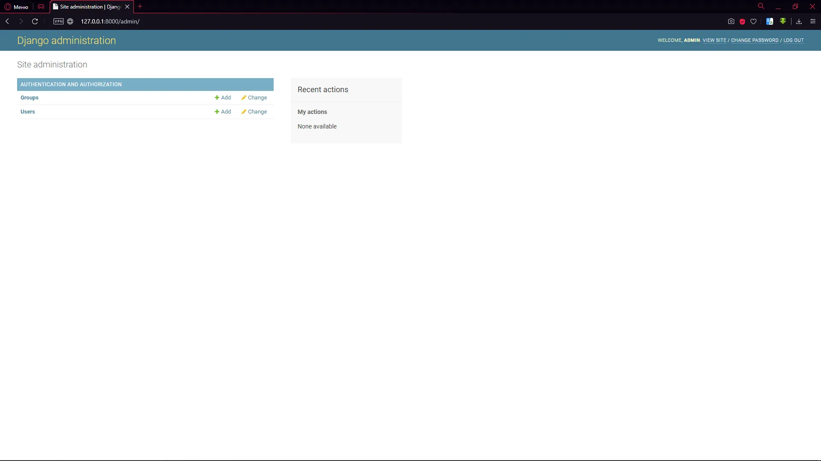The image size is (821, 461).
Task: Click the browser snapshot camera icon
Action: (x=731, y=21)
